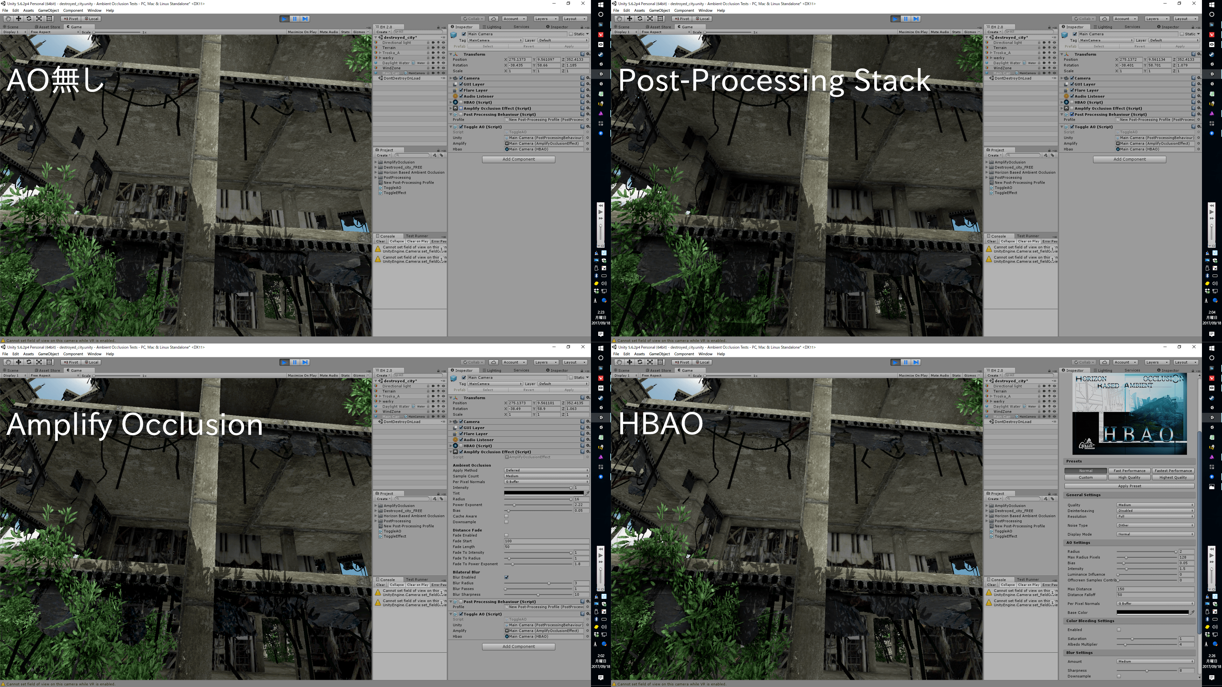This screenshot has height=687, width=1222.
Task: Click the Tint eyedropper in Amplify Occlusion settings
Action: pos(587,493)
